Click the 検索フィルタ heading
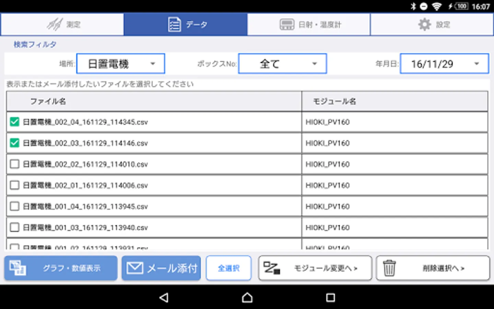 coord(35,44)
